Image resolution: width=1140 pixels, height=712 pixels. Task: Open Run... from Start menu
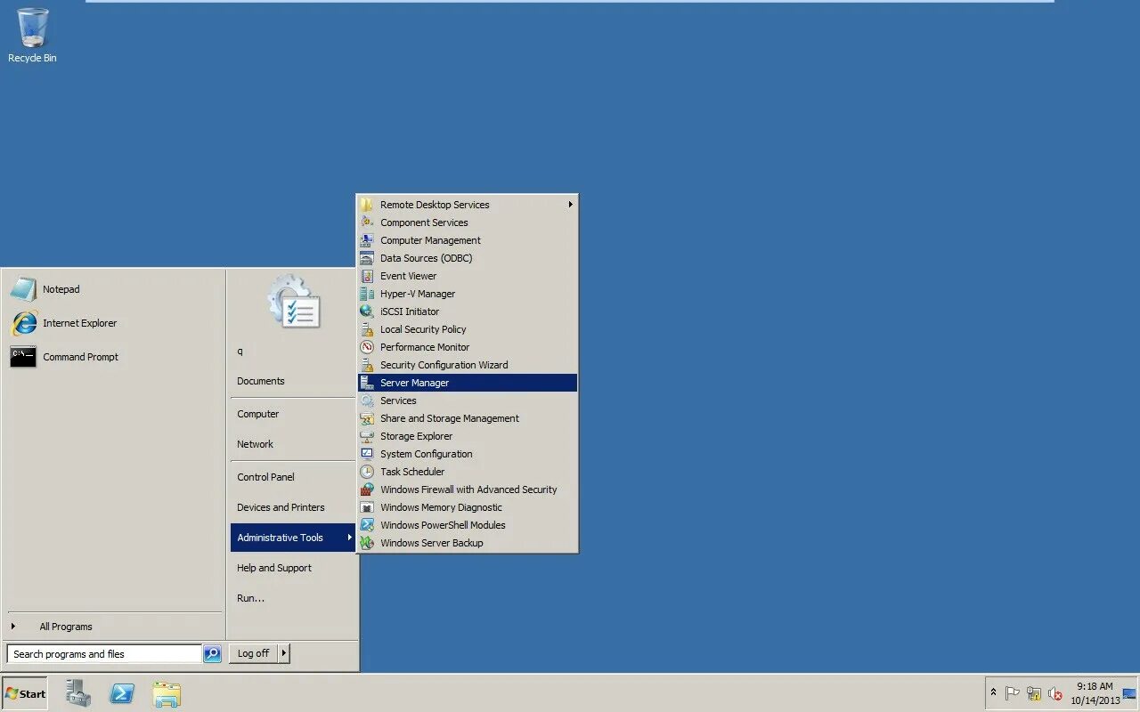click(250, 598)
